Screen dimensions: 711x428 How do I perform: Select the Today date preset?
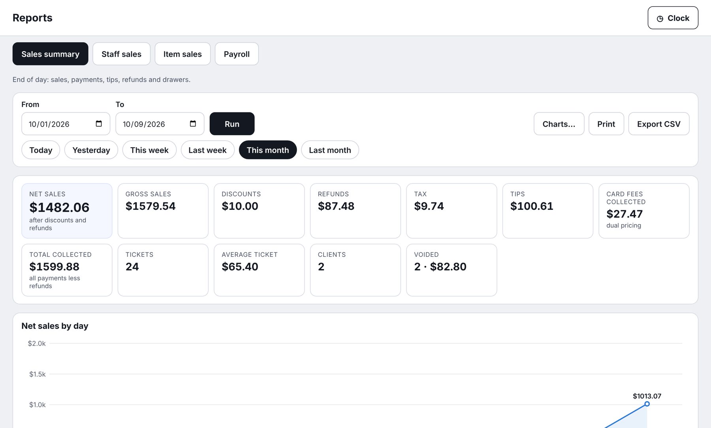point(41,150)
